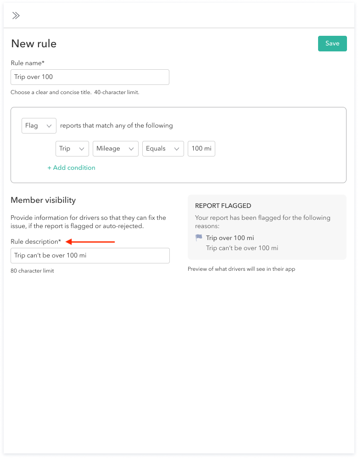358x458 pixels.
Task: Click the Rule name* field label
Action: 28,63
